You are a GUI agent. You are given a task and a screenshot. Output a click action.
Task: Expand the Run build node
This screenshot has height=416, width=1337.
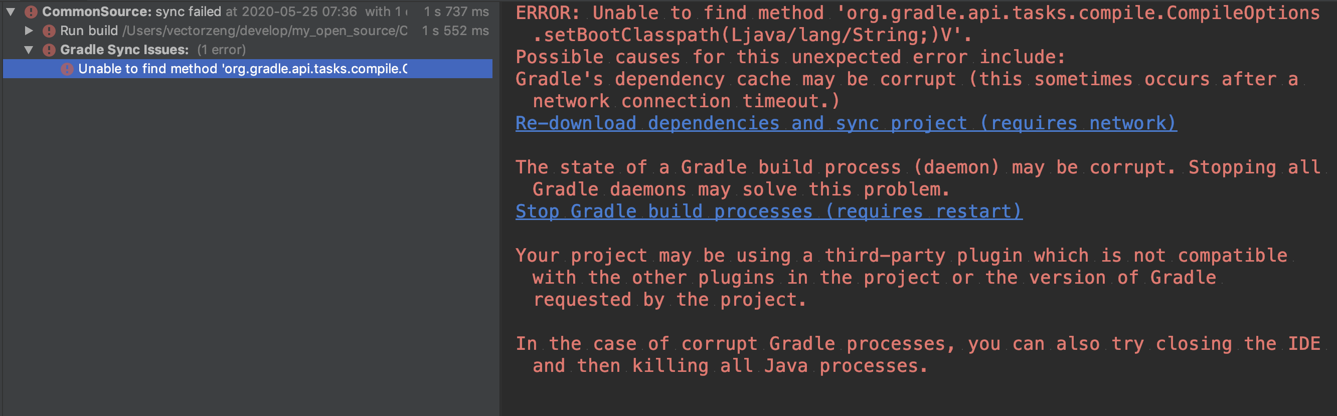coord(29,30)
